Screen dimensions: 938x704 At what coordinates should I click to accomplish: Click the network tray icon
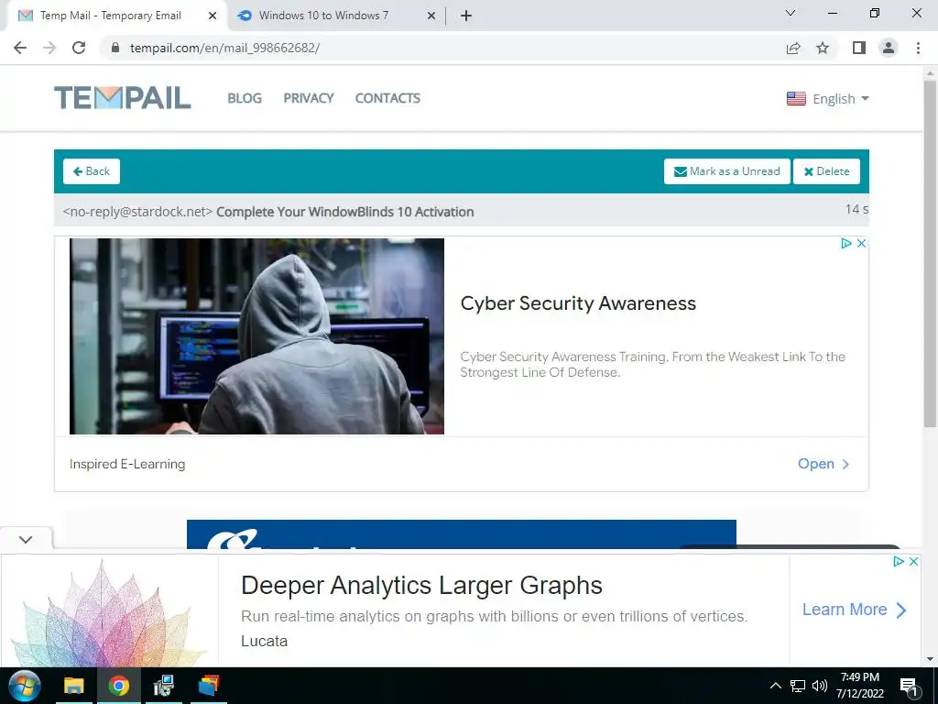coord(798,686)
